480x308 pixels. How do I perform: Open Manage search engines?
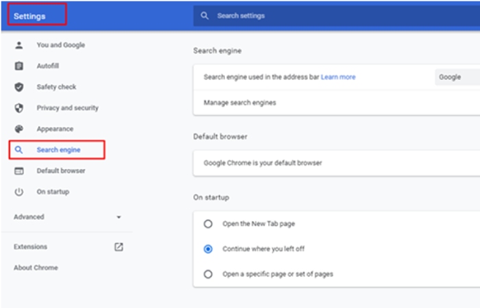[x=337, y=103]
